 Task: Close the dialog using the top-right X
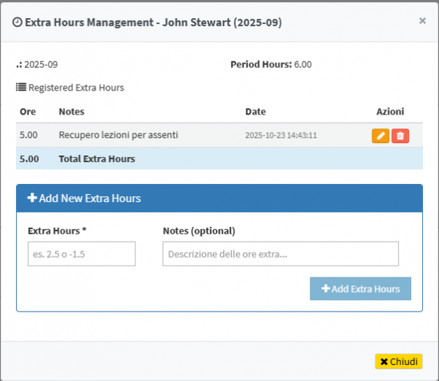pyautogui.click(x=422, y=21)
